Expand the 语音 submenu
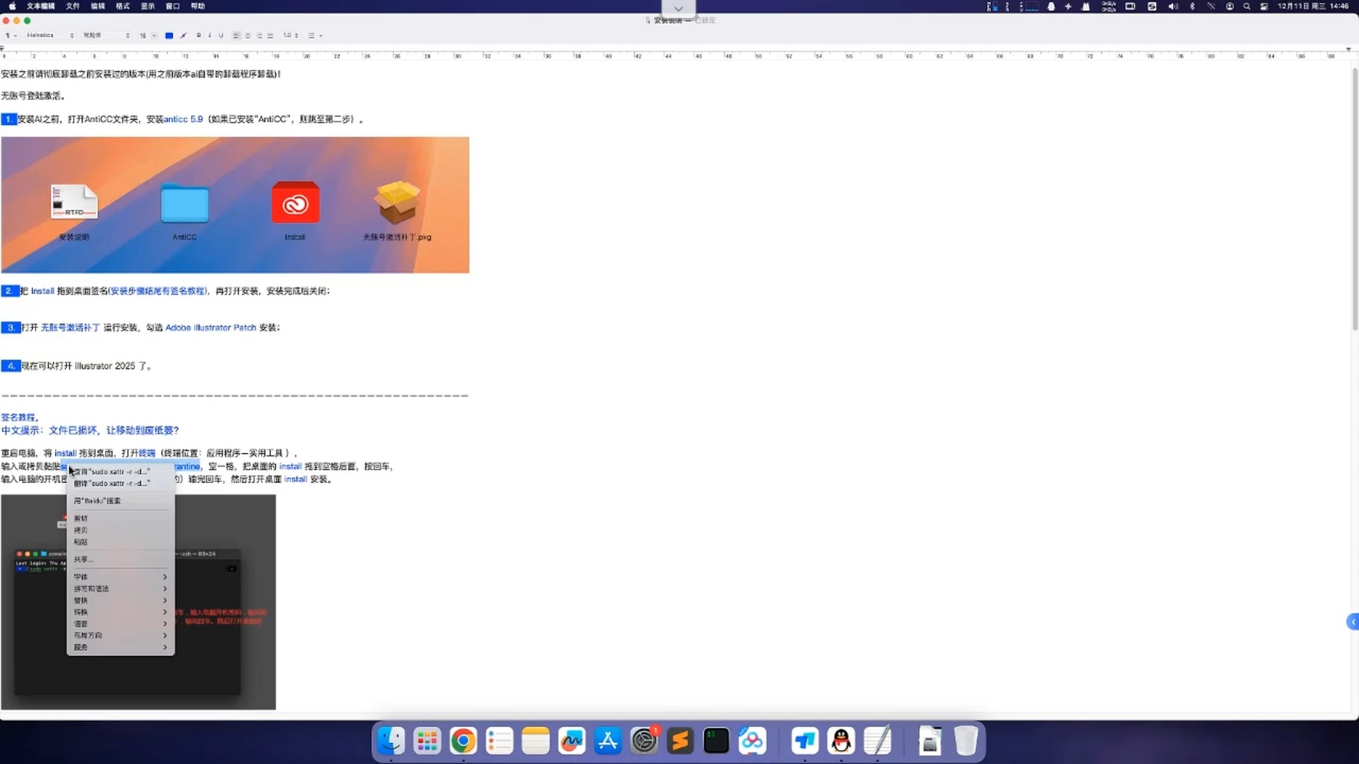The height and width of the screenshot is (764, 1359). coord(120,624)
